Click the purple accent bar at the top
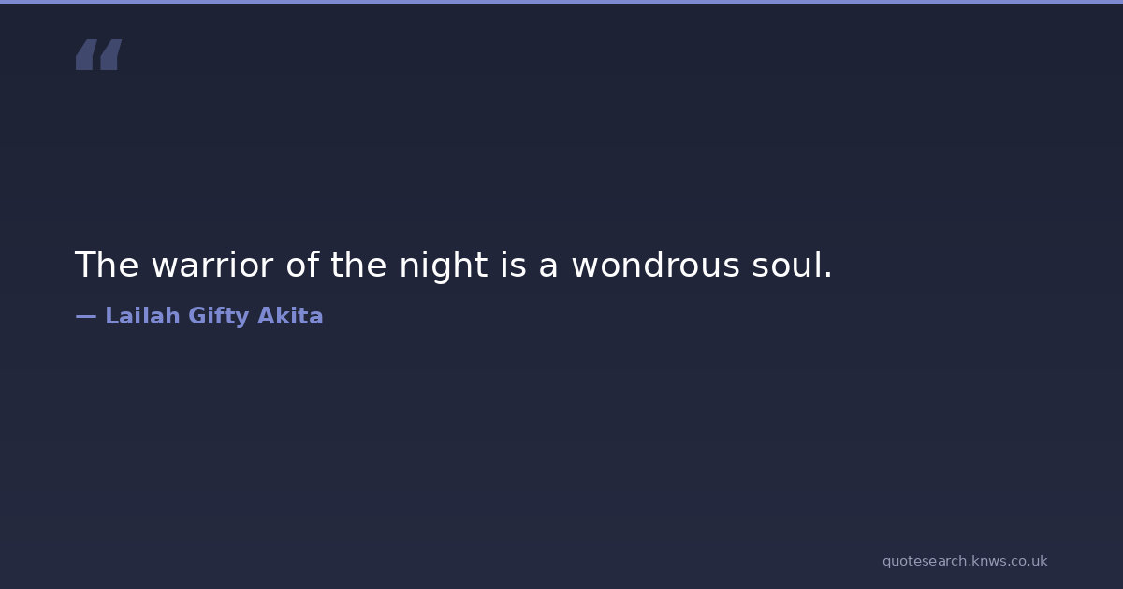Viewport: 1123px width, 589px height. [561, 2]
